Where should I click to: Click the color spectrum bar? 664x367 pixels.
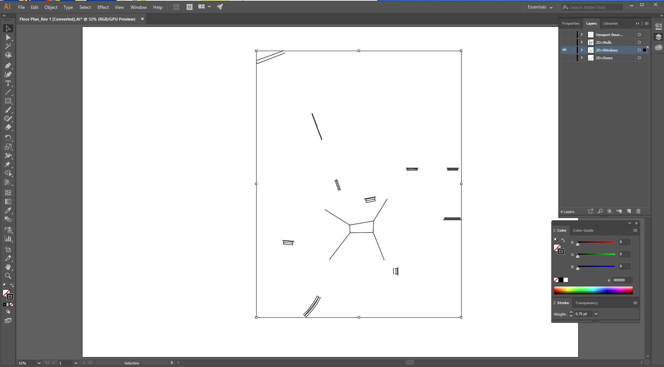[593, 291]
